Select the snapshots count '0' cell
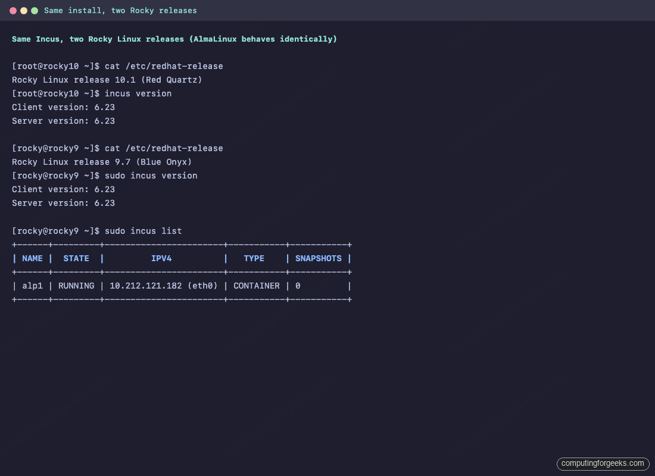The width and height of the screenshot is (655, 476). (x=298, y=286)
